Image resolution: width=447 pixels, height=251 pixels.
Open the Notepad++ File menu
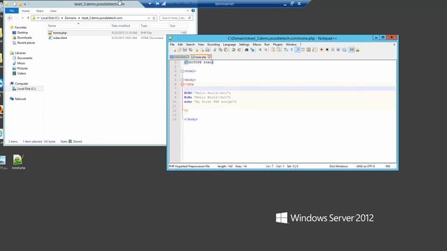point(172,45)
